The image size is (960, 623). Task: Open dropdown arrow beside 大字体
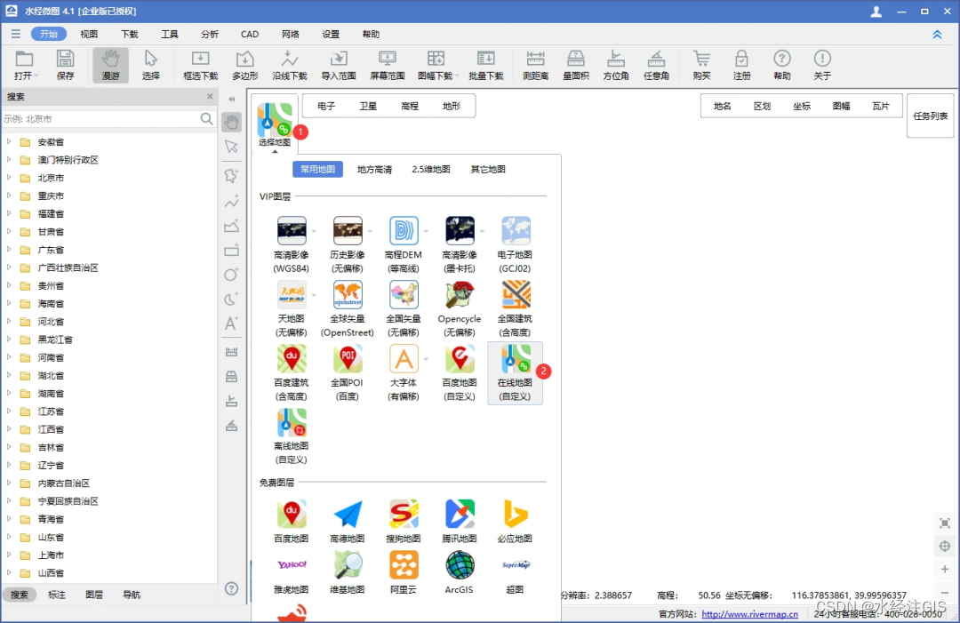tap(426, 359)
